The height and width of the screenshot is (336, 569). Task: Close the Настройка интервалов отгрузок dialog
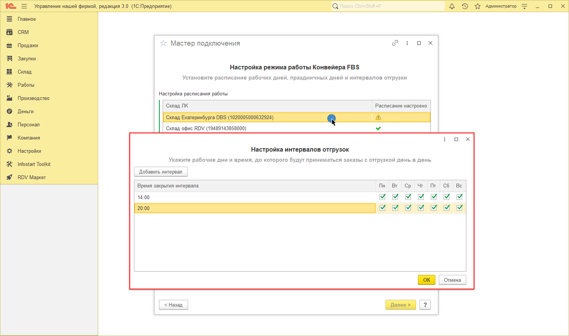[468, 140]
